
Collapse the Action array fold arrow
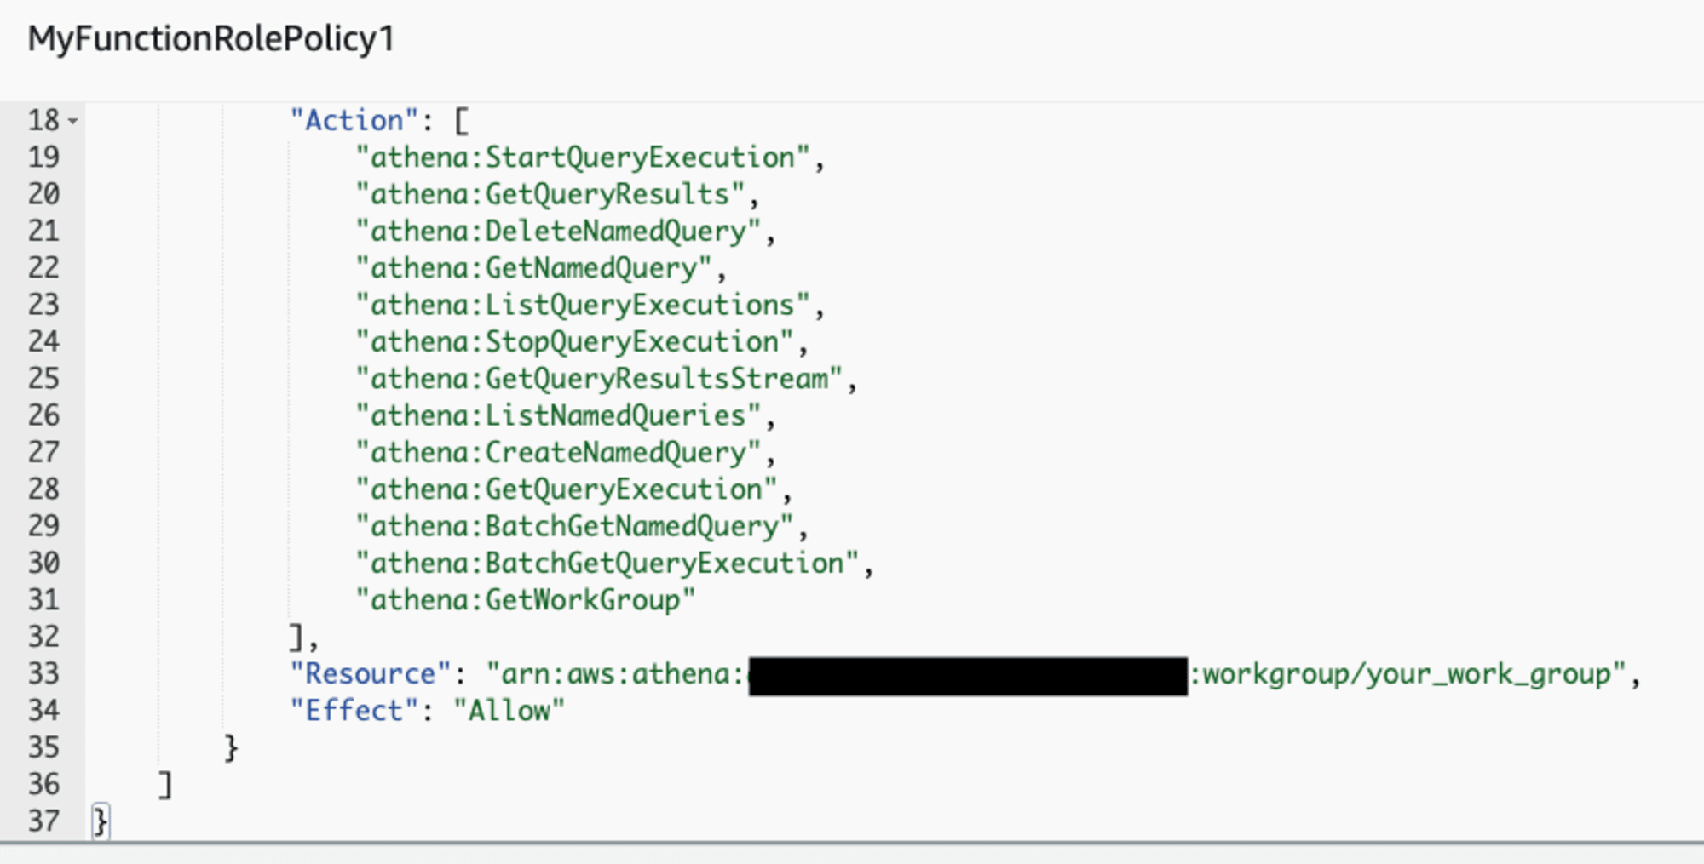tap(73, 122)
